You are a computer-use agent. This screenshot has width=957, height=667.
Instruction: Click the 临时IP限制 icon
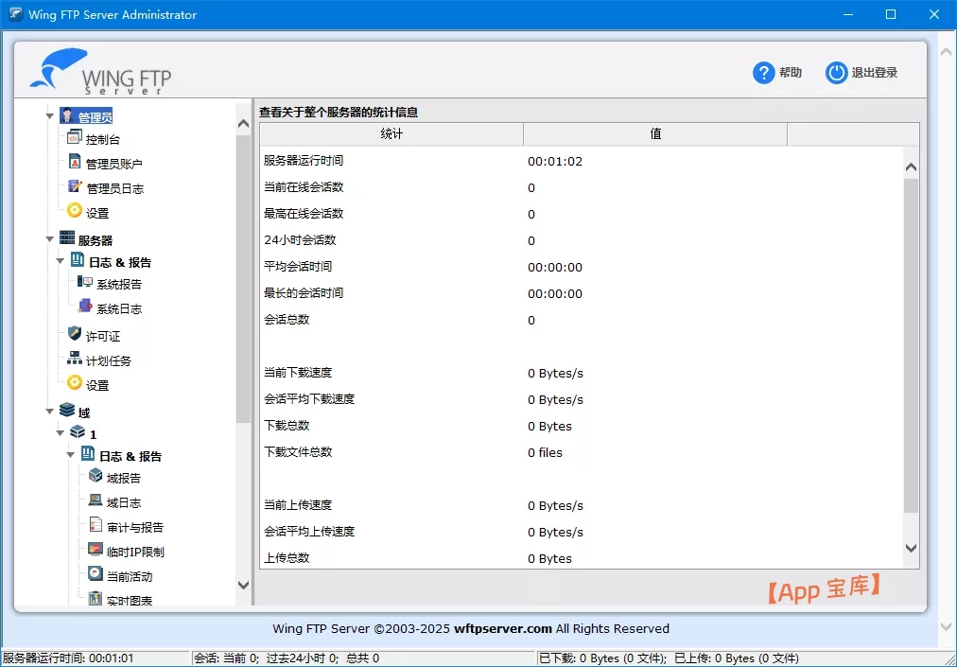point(96,551)
